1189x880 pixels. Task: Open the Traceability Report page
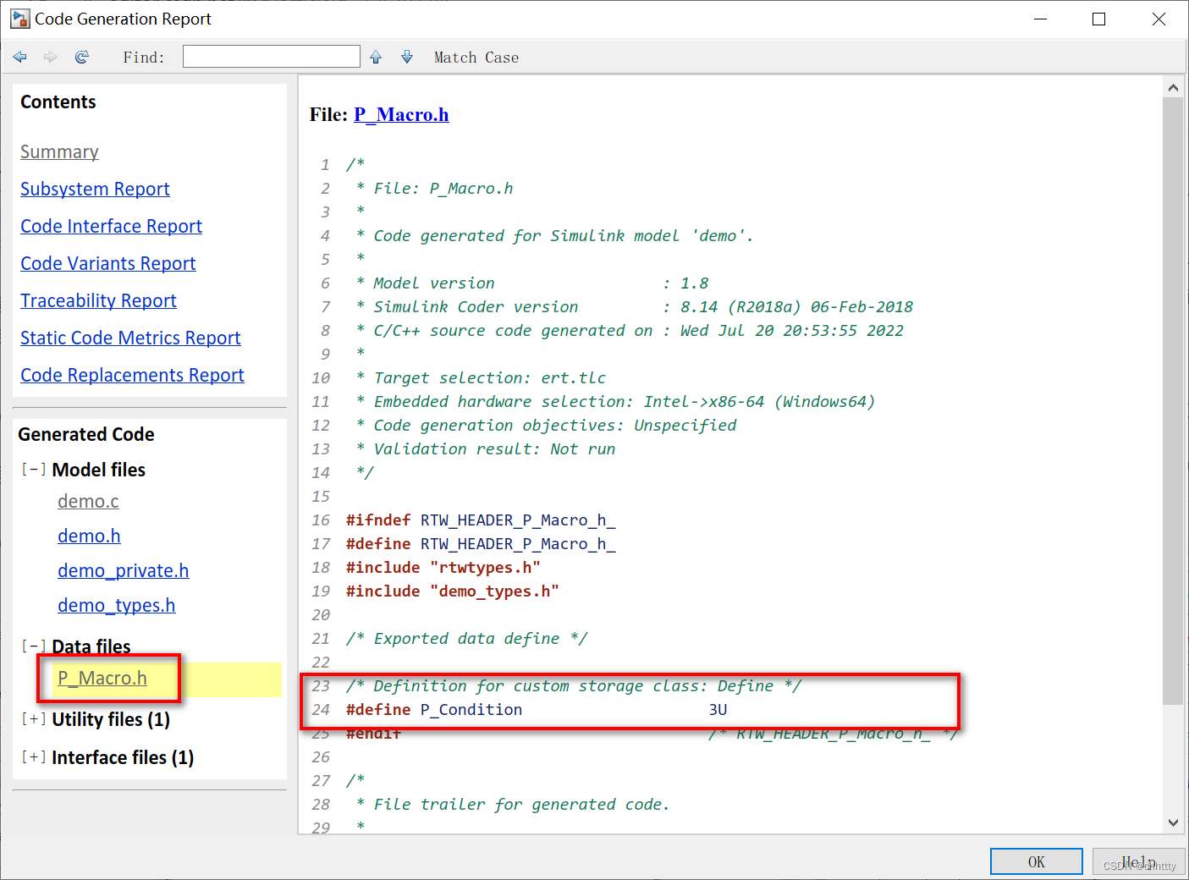98,300
